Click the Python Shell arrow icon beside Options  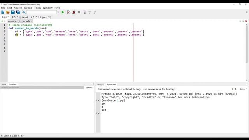[236, 89]
